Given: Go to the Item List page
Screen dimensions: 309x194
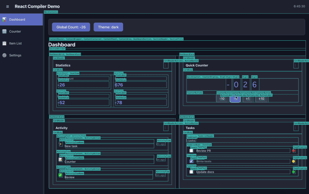Looking at the screenshot, I should point(15,44).
